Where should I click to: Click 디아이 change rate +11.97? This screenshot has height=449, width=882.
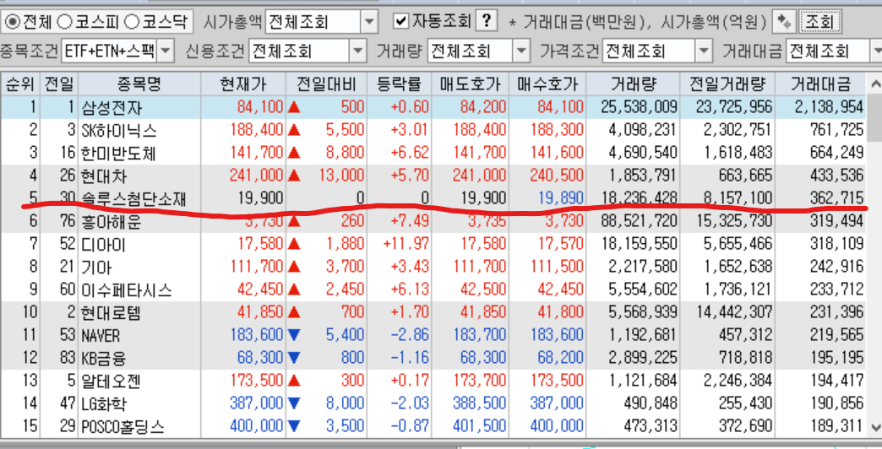[406, 244]
